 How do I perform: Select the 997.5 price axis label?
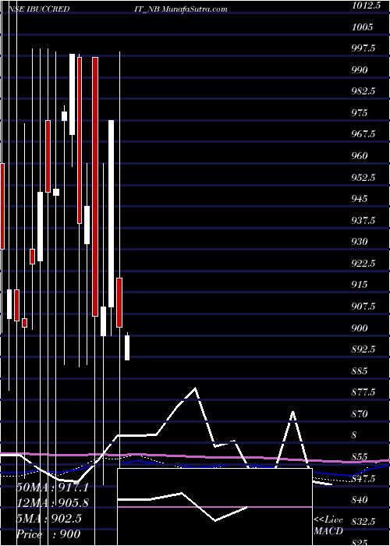(x=364, y=48)
